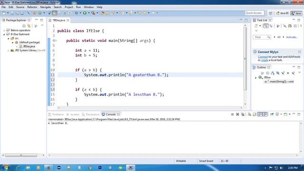This screenshot has height=171, width=304.
Task: Click the Terminate square icon in Console
Action: [x=232, y=114]
